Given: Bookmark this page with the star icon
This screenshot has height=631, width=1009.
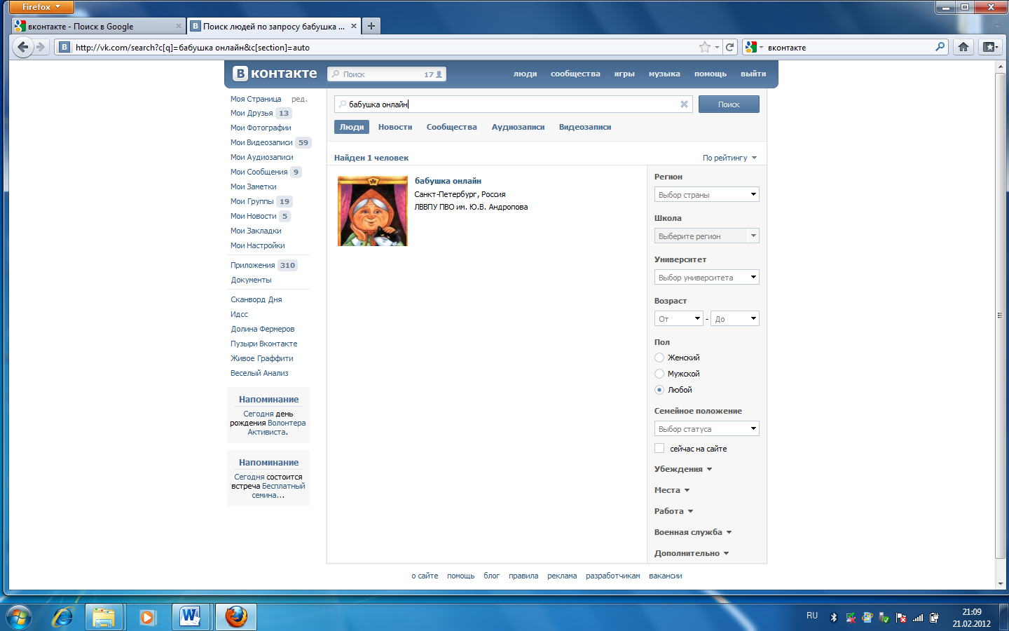Looking at the screenshot, I should click(x=705, y=47).
